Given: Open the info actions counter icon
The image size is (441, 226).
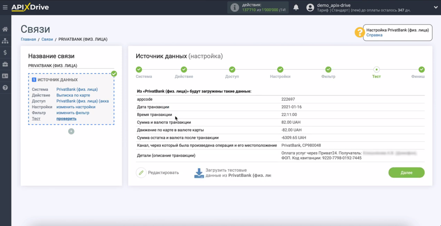Looking at the screenshot, I should [x=235, y=8].
